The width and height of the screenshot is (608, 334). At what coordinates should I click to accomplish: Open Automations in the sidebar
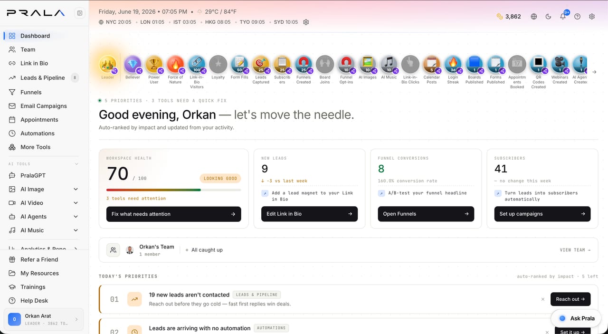pyautogui.click(x=44, y=134)
